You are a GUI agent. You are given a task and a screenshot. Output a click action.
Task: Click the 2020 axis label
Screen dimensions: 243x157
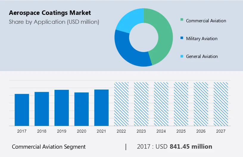[x=82, y=131]
